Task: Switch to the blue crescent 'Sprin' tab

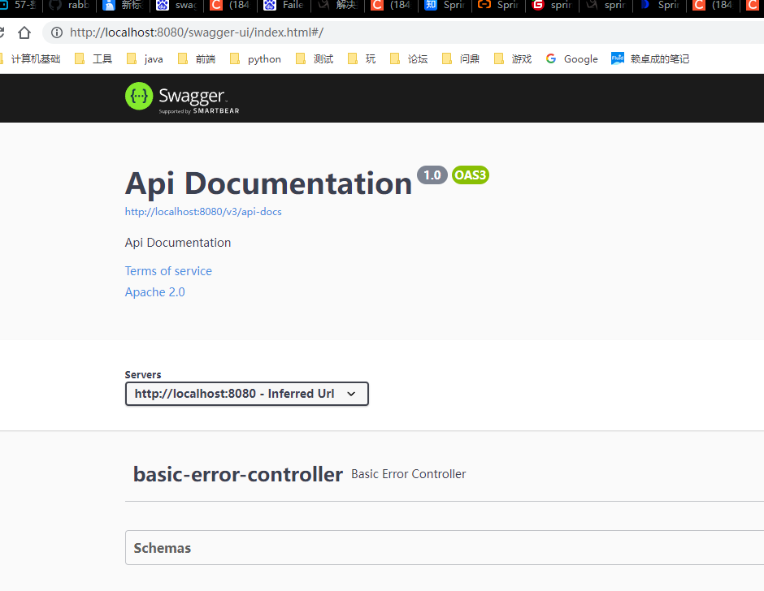Action: coord(659,6)
